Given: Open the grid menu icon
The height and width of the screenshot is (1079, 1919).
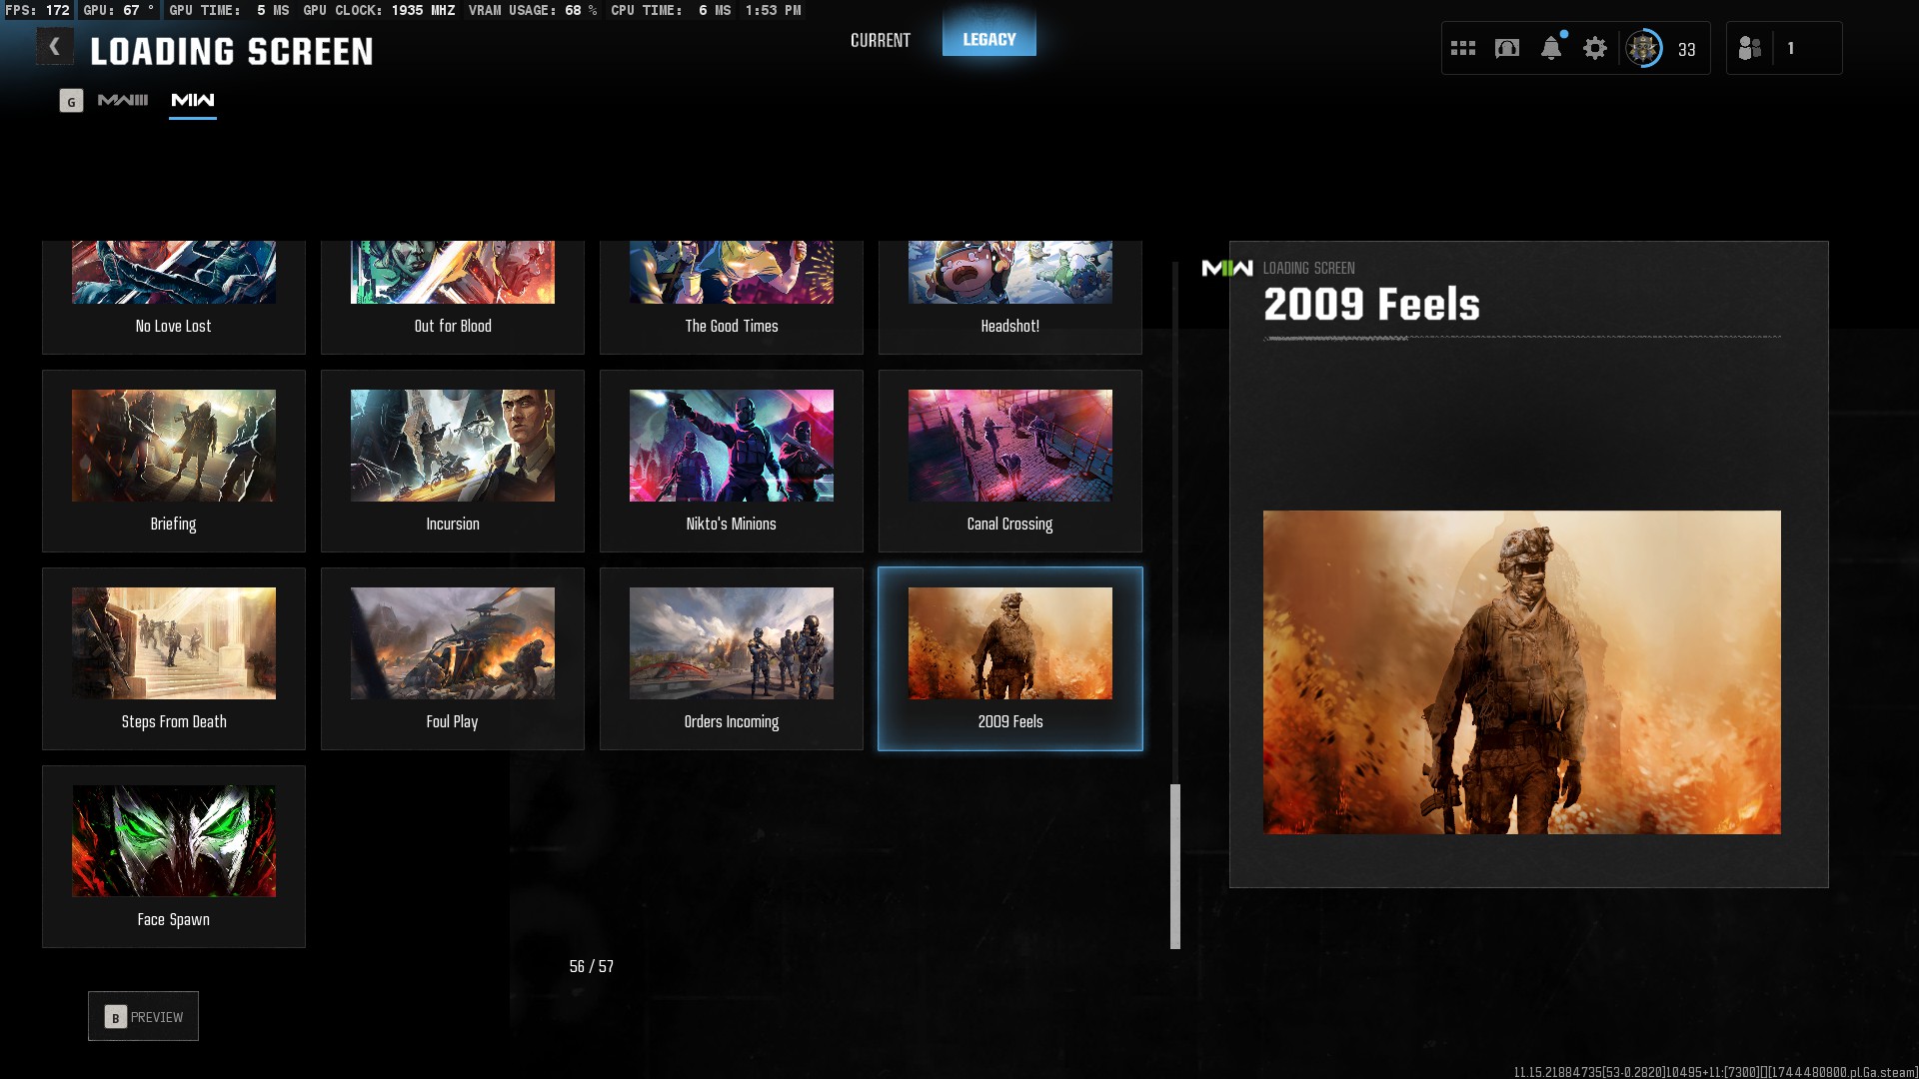Looking at the screenshot, I should point(1463,48).
